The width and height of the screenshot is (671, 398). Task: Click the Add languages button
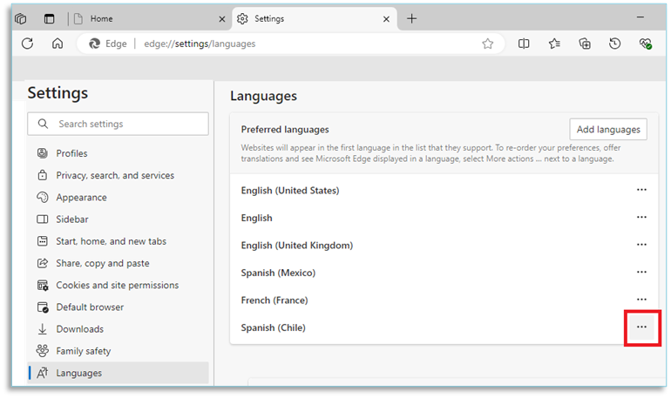608,130
